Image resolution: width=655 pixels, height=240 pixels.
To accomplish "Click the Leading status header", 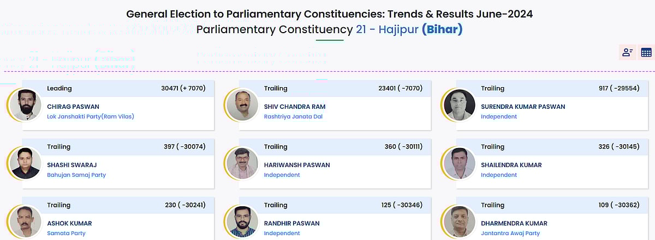I will click(59, 88).
